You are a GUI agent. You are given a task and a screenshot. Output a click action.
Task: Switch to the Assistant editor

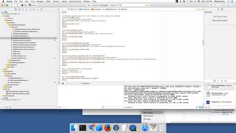point(215,5)
